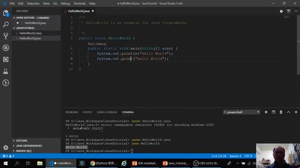The height and width of the screenshot is (168, 300).
Task: Open the Search view in activity bar
Action: tap(6, 24)
